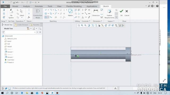170x95 pixels.
Task: Switch to the Analysis ribbon tab
Action: [x=26, y=6]
